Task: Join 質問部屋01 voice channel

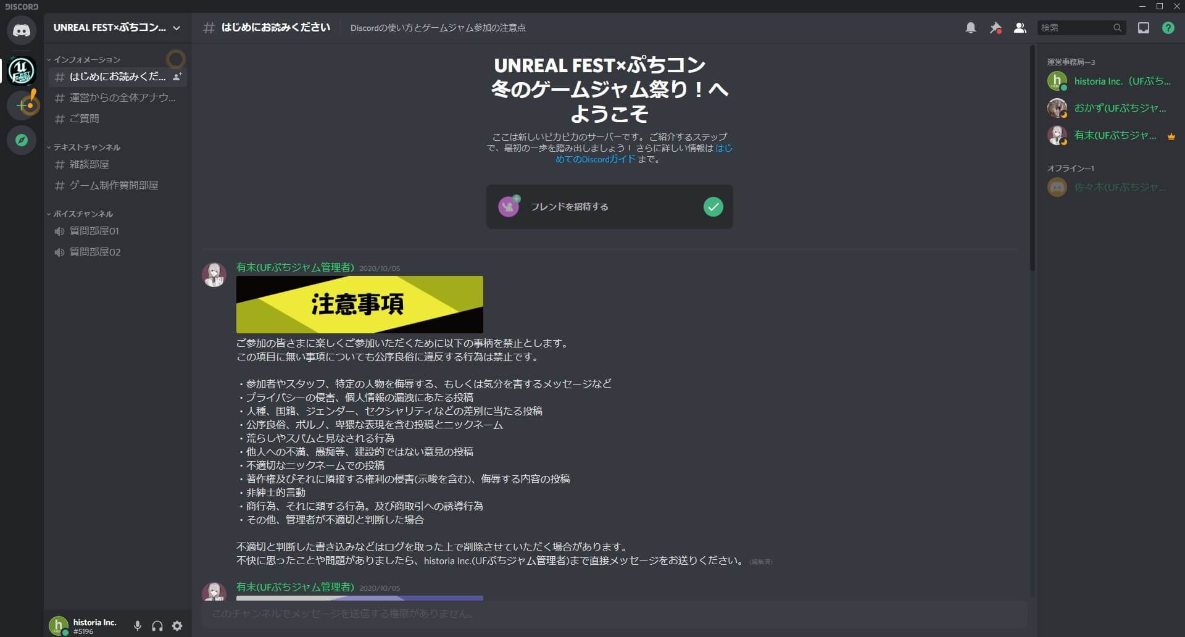Action: (x=117, y=231)
